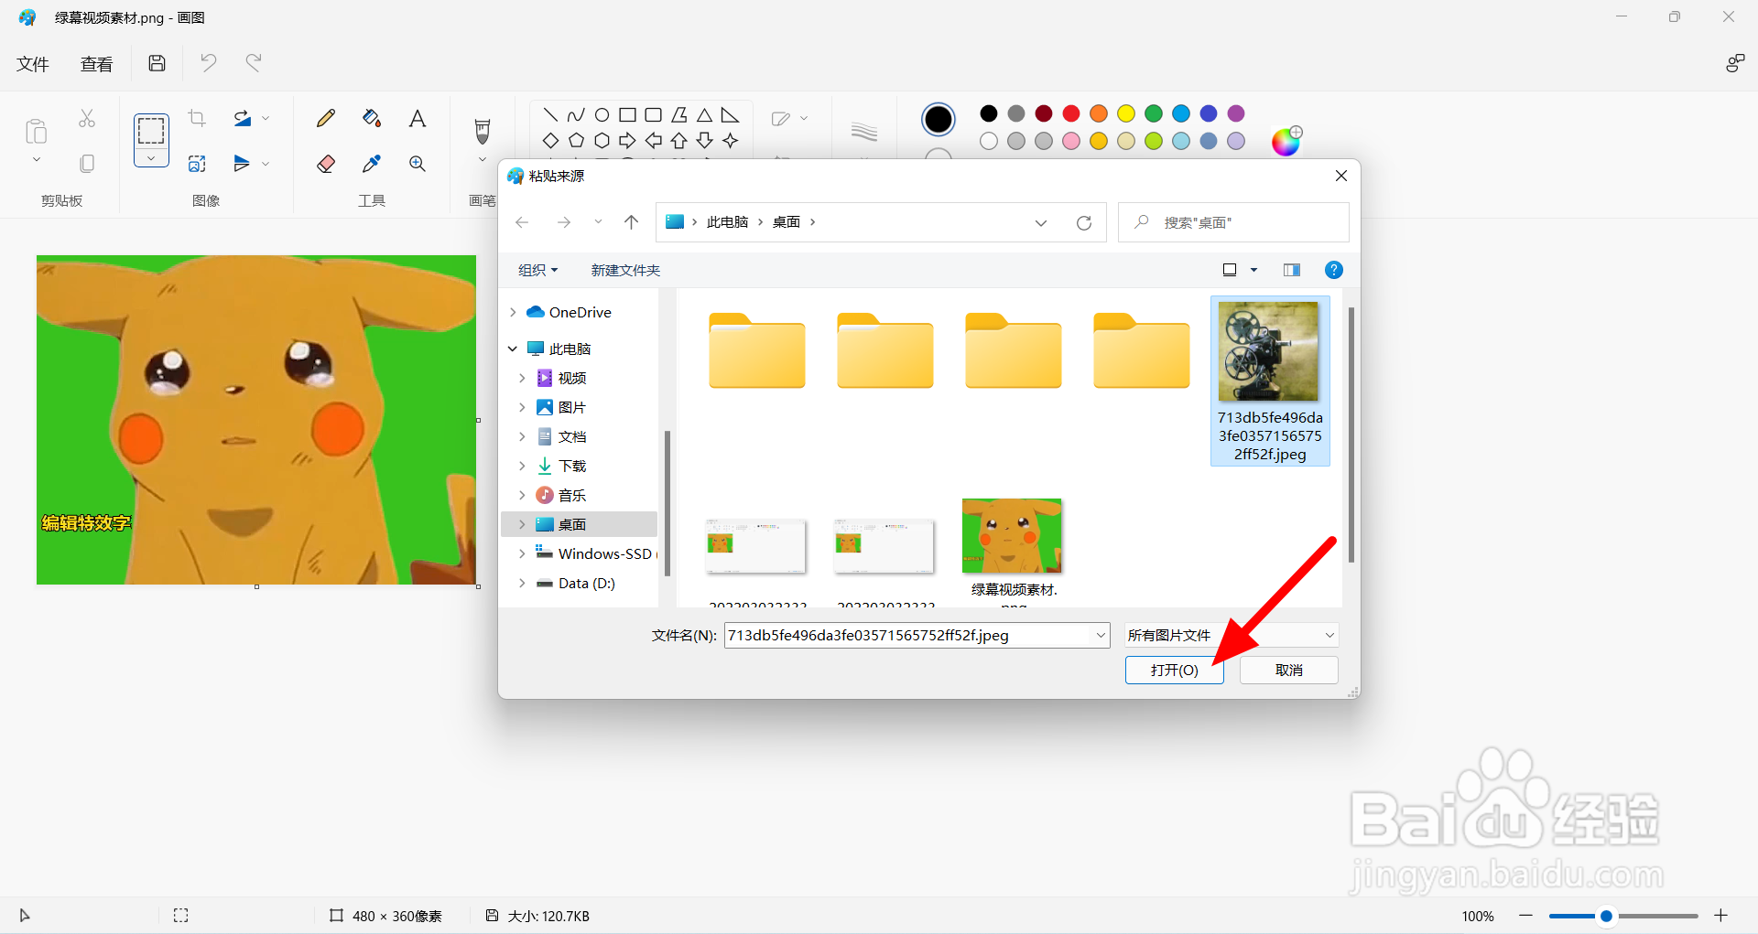The image size is (1758, 934).
Task: Click the zoom out minus button
Action: tap(1525, 916)
